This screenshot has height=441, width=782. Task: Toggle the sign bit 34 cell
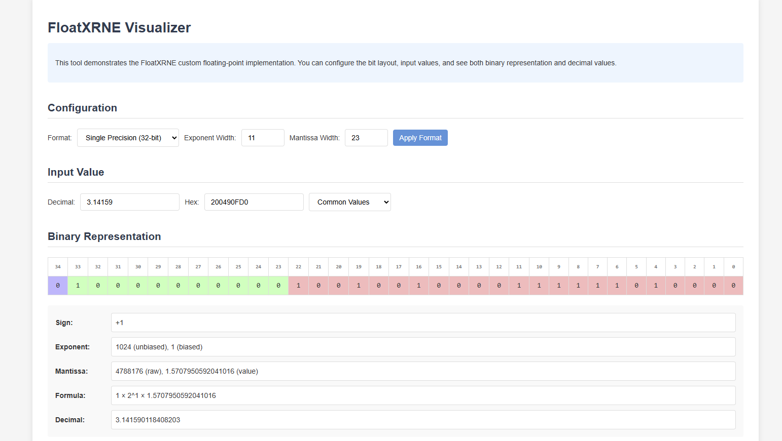58,286
